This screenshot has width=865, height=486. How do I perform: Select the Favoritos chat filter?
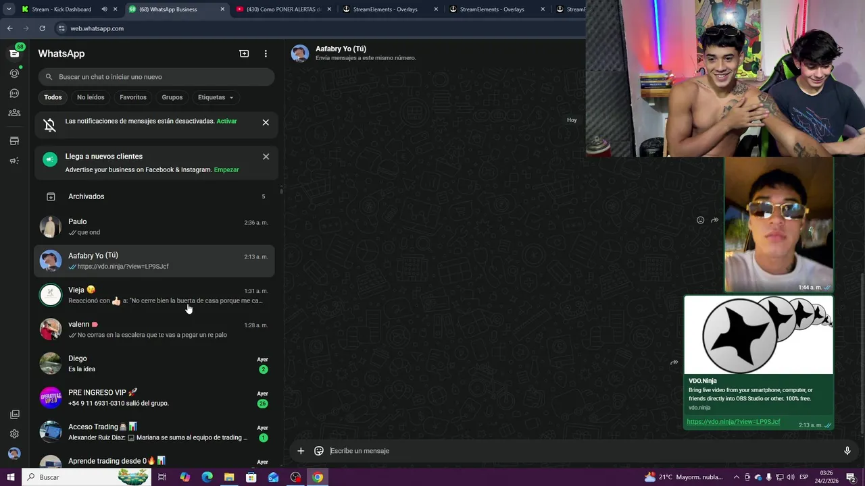(x=133, y=97)
